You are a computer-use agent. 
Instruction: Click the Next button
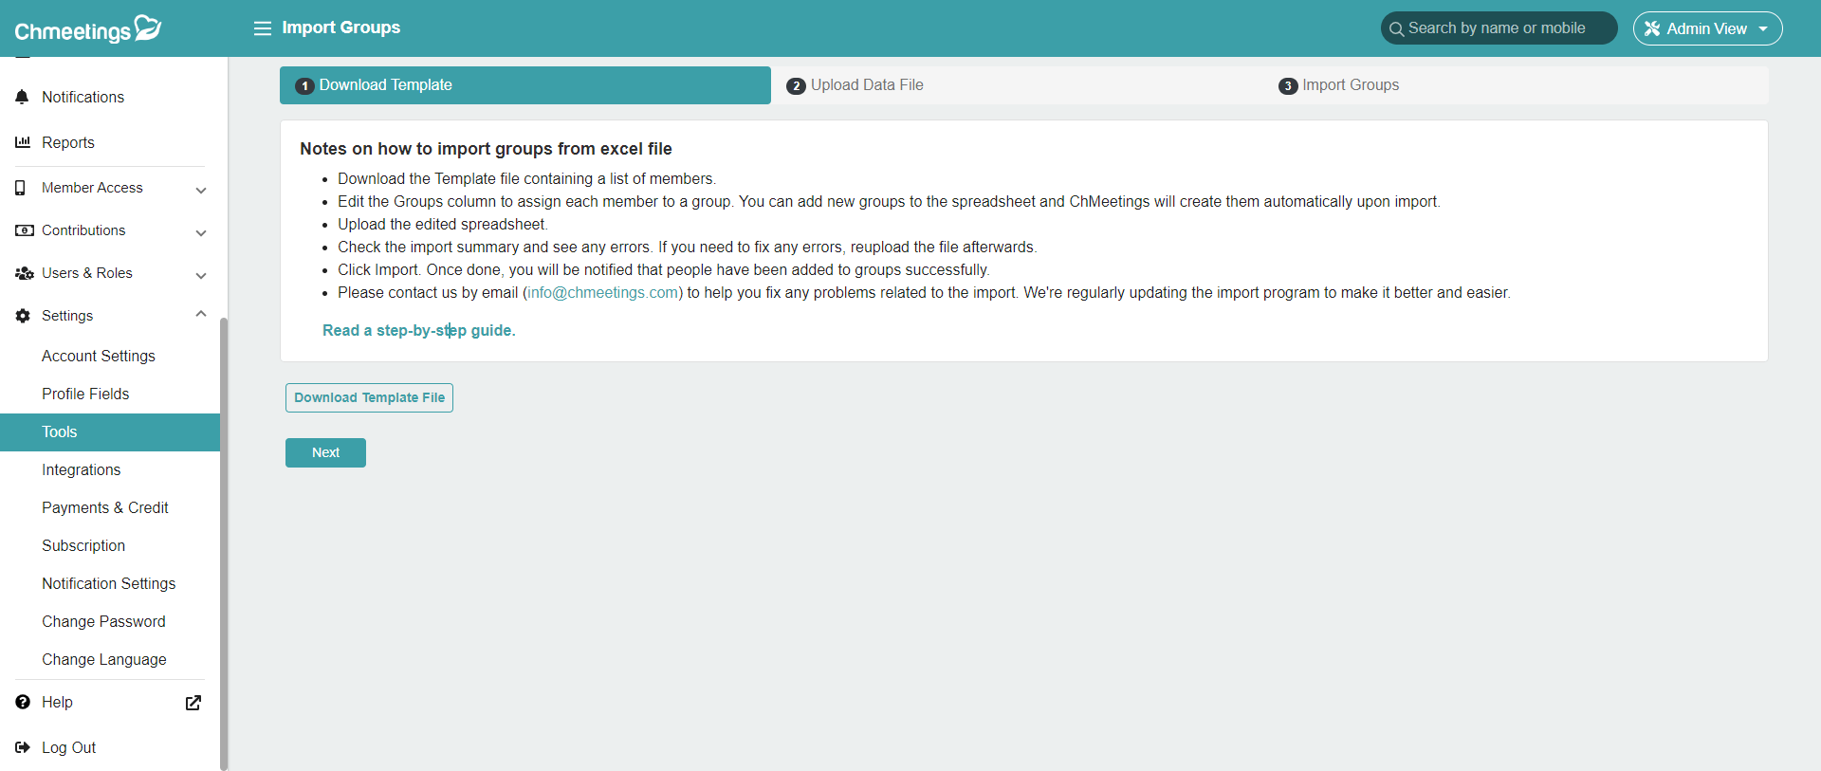pyautogui.click(x=325, y=452)
